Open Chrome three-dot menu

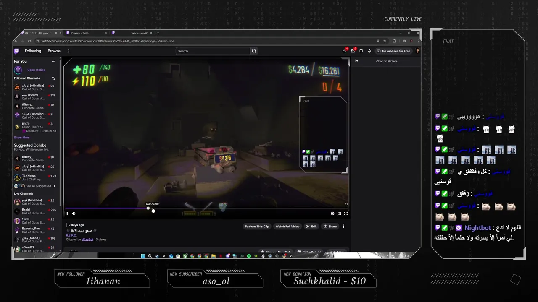(x=417, y=41)
